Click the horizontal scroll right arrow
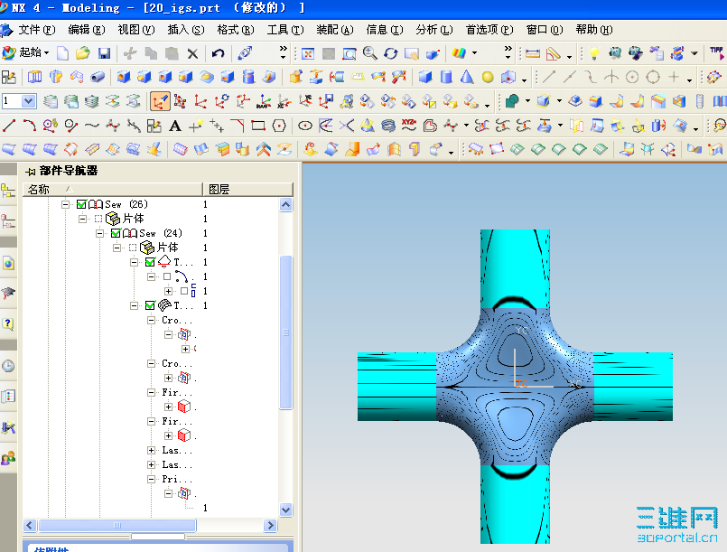The height and width of the screenshot is (552, 727). [x=270, y=526]
